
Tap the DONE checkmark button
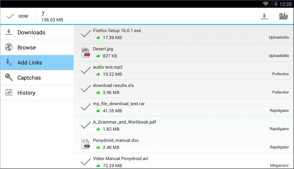pyautogui.click(x=18, y=16)
